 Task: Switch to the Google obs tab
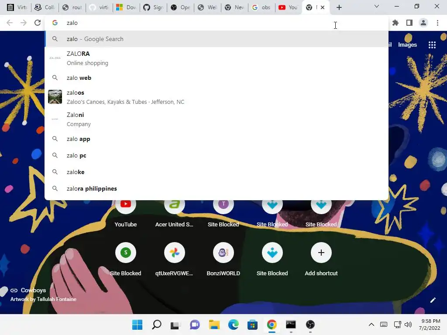click(x=261, y=7)
